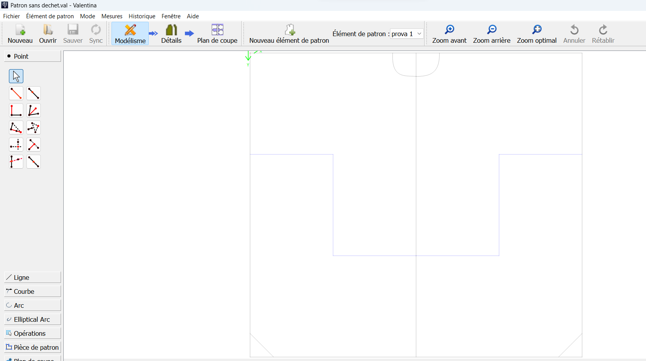
Task: Fit the pattern with Zoom optimal
Action: [x=536, y=34]
